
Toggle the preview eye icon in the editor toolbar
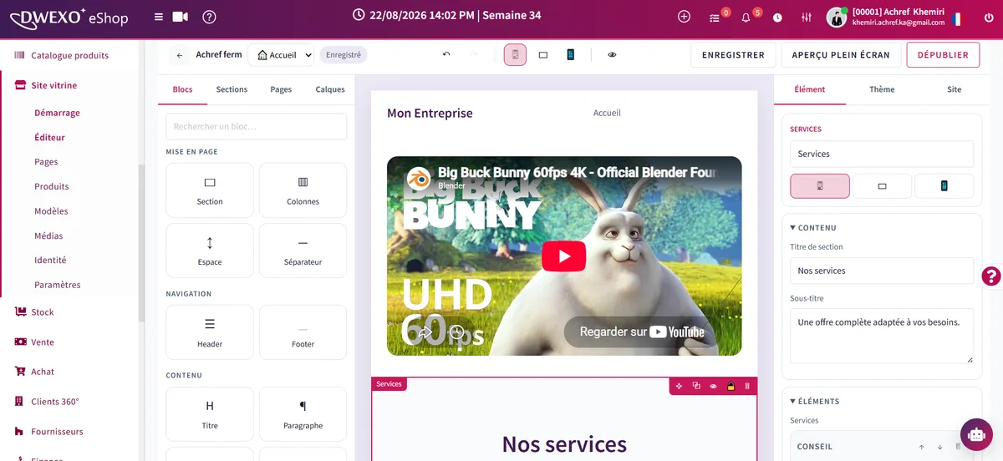(612, 55)
